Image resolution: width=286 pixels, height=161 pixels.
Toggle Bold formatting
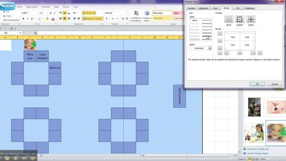click(x=23, y=19)
